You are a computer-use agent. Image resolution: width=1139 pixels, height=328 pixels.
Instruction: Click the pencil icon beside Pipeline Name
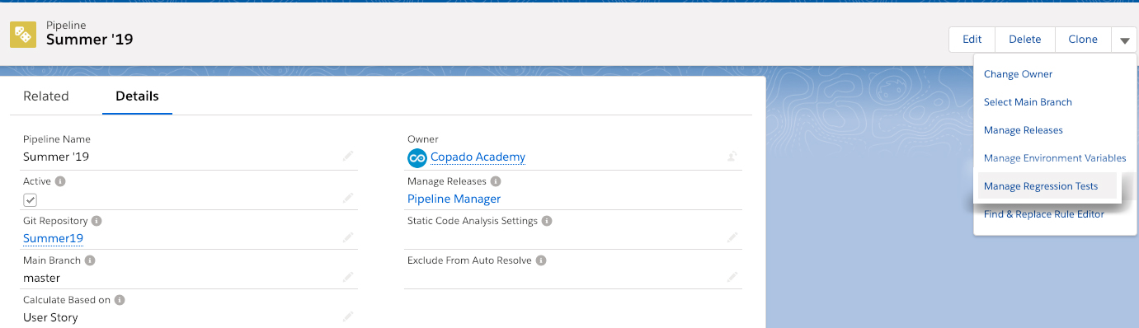pyautogui.click(x=348, y=156)
